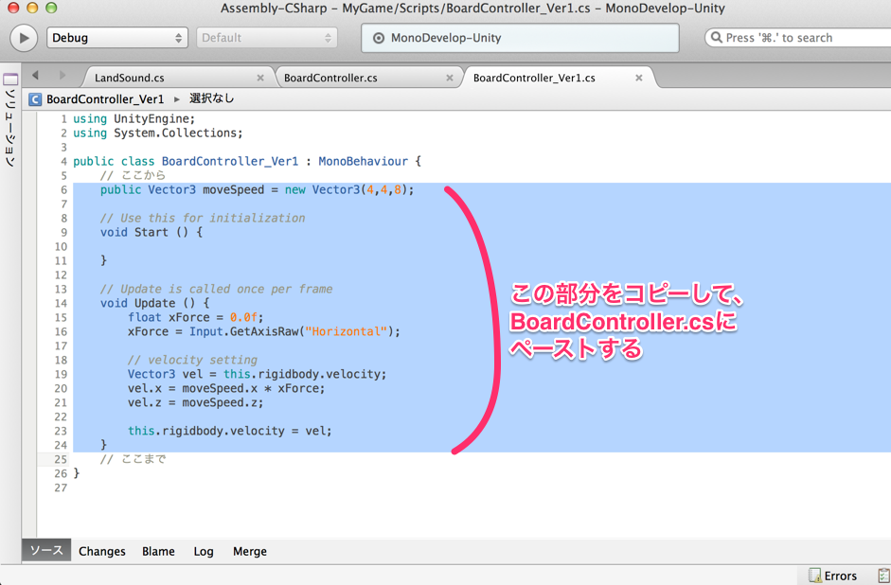Click the comment '// ここまで'

click(x=133, y=459)
